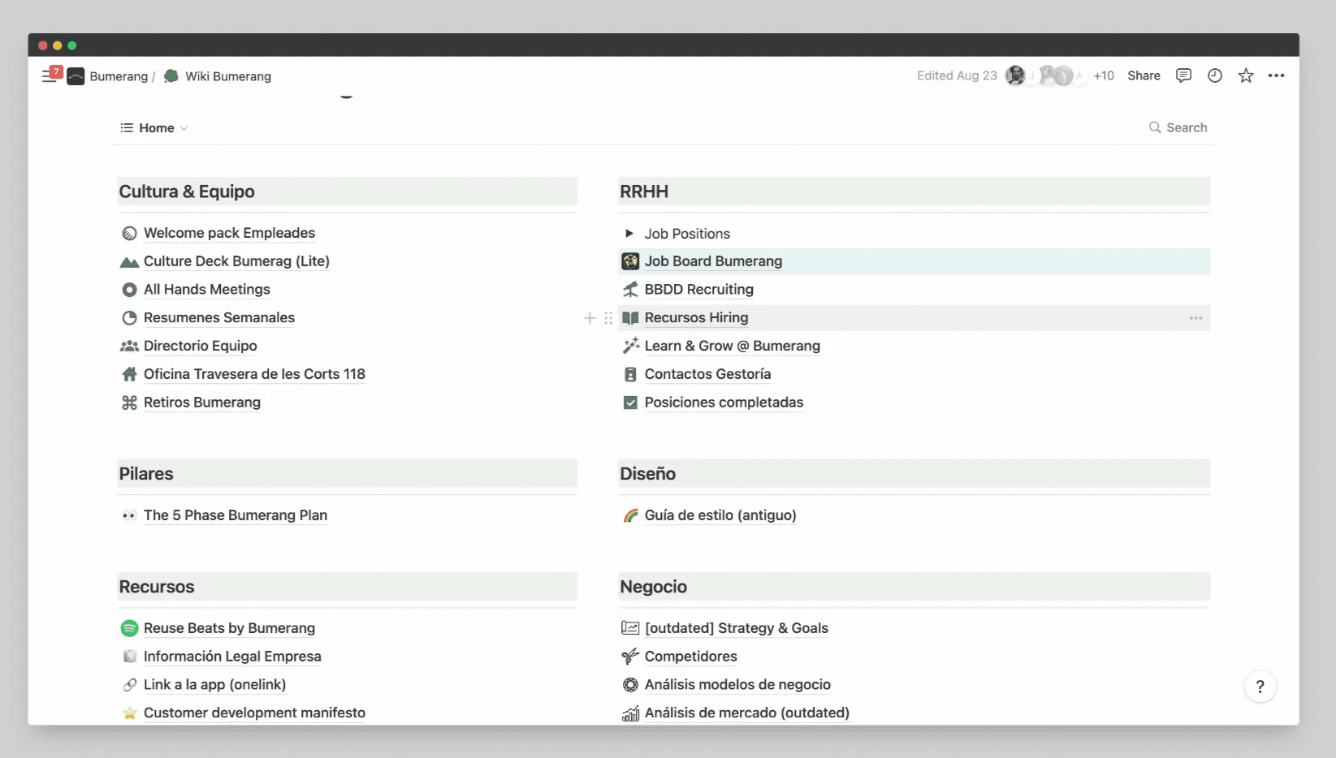Screen dimensions: 1336x758
Task: Click the Competidores plant icon
Action: (x=630, y=657)
